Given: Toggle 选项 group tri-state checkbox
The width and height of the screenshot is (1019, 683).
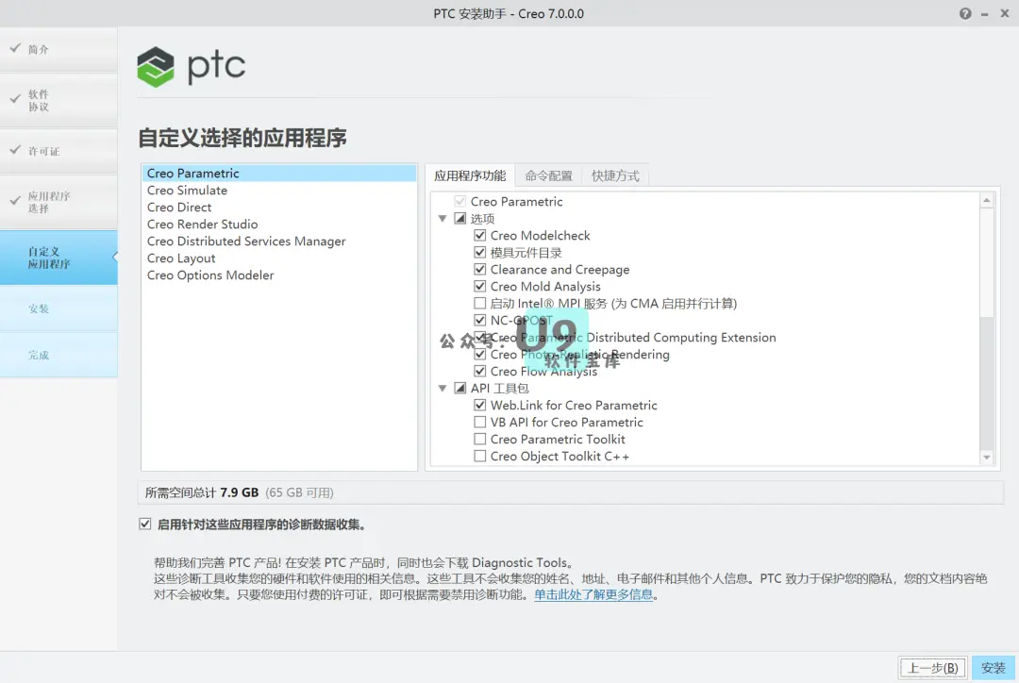Looking at the screenshot, I should point(460,218).
